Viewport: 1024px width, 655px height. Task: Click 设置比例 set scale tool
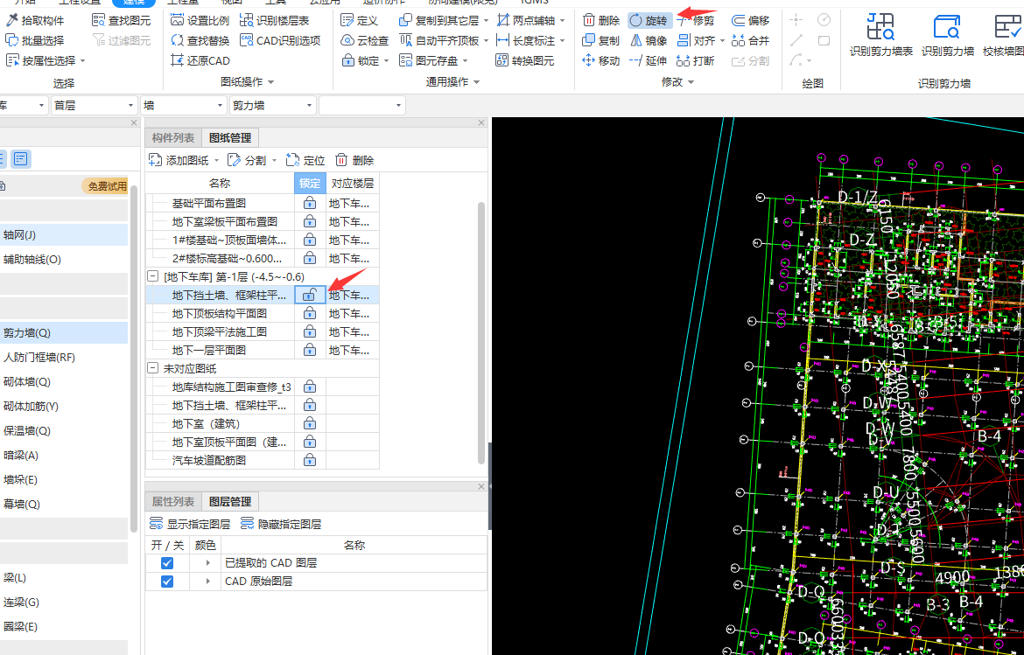(x=200, y=20)
